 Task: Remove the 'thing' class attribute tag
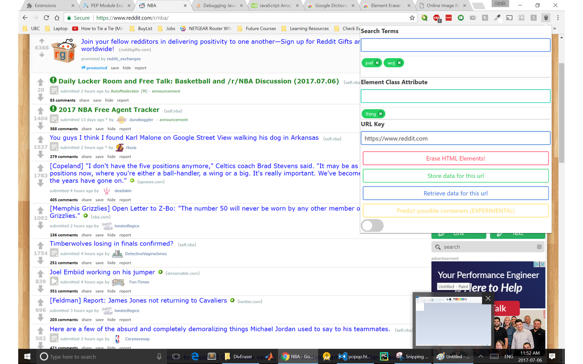[x=380, y=114]
